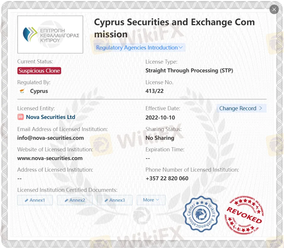Select the No Sharing status value
The height and width of the screenshot is (248, 284).
[x=160, y=138]
